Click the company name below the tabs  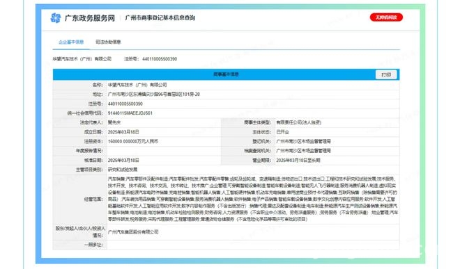[82, 59]
